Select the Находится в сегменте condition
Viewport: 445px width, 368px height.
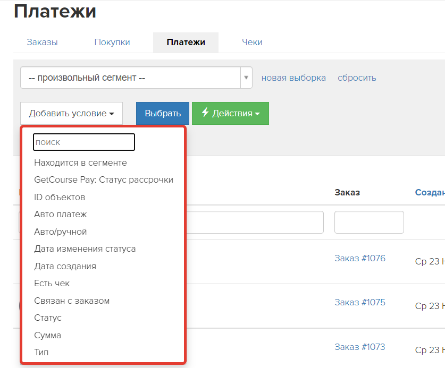click(x=81, y=162)
